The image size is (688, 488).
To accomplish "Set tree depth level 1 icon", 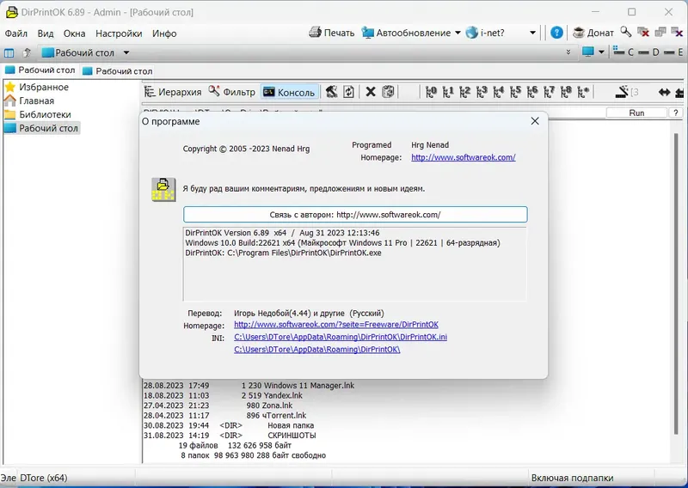I will tap(448, 92).
